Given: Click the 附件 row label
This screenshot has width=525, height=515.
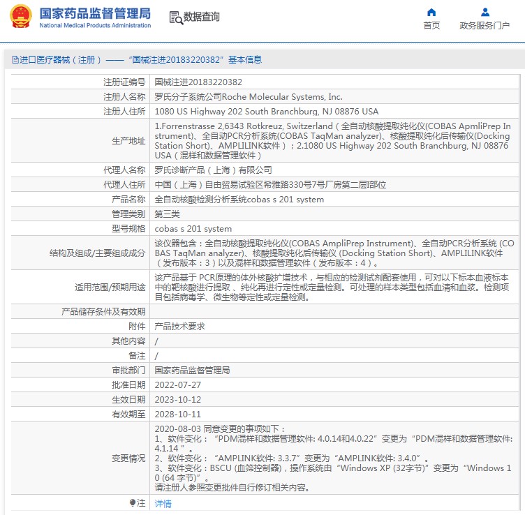Looking at the screenshot, I should tap(137, 327).
